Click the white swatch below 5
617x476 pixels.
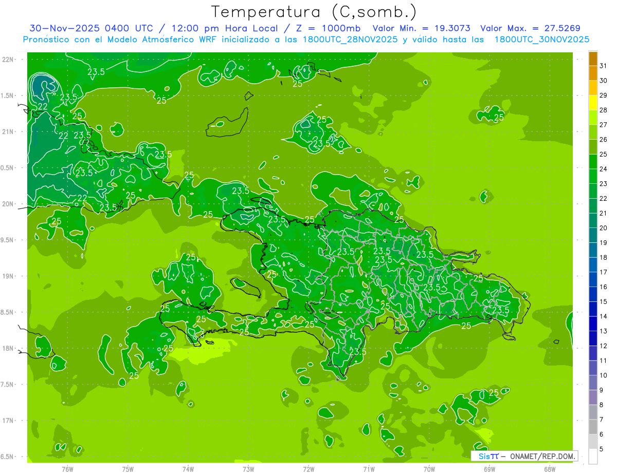pos(593,456)
